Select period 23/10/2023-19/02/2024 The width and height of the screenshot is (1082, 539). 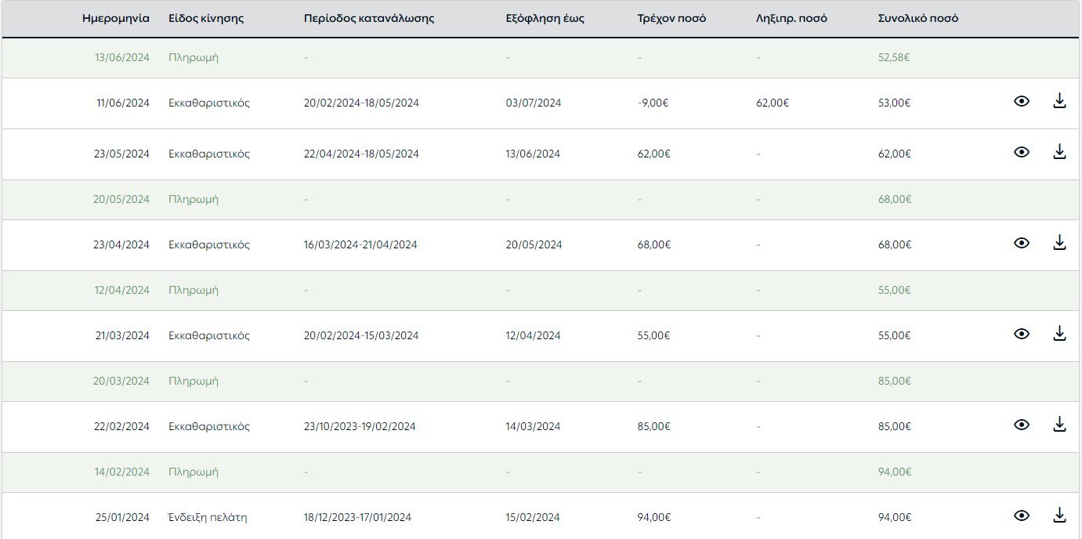360,426
